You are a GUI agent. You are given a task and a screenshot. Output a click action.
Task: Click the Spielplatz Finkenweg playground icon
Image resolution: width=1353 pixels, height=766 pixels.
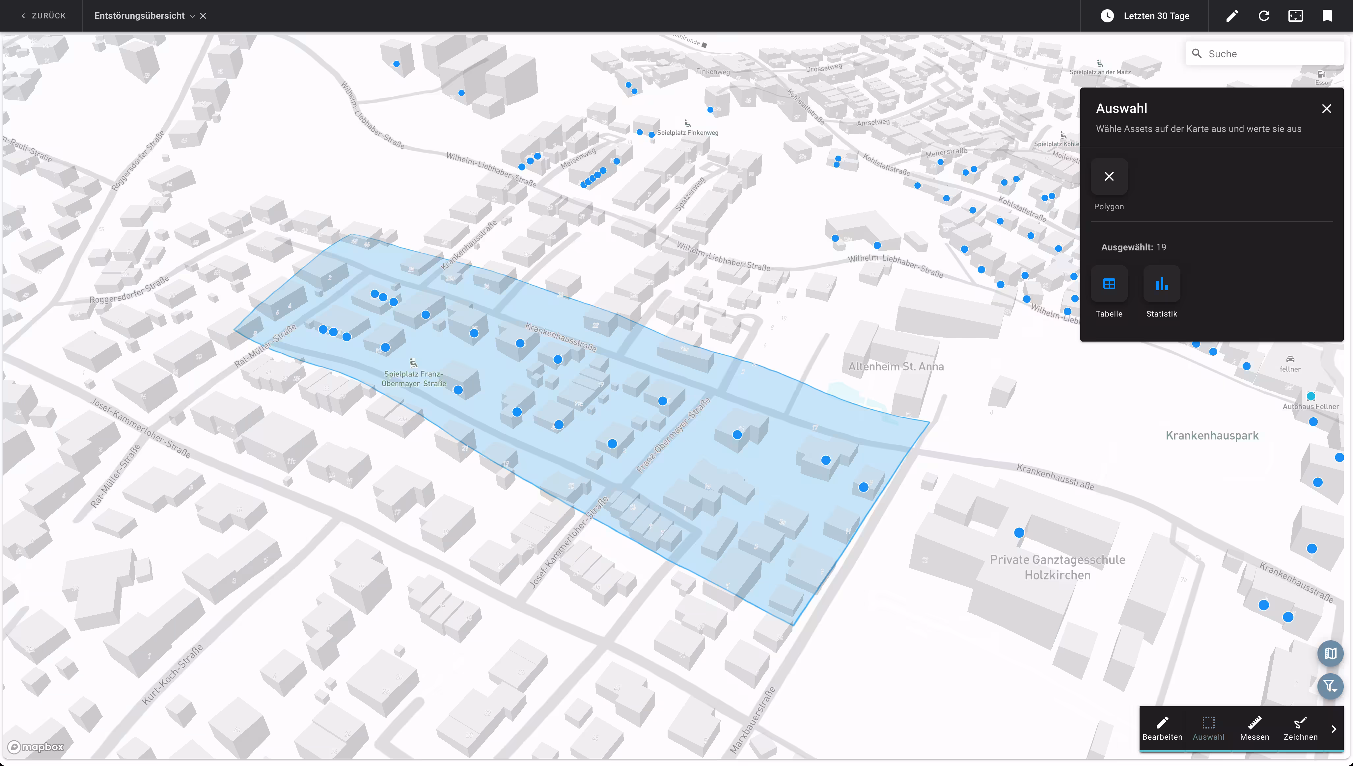click(x=687, y=124)
